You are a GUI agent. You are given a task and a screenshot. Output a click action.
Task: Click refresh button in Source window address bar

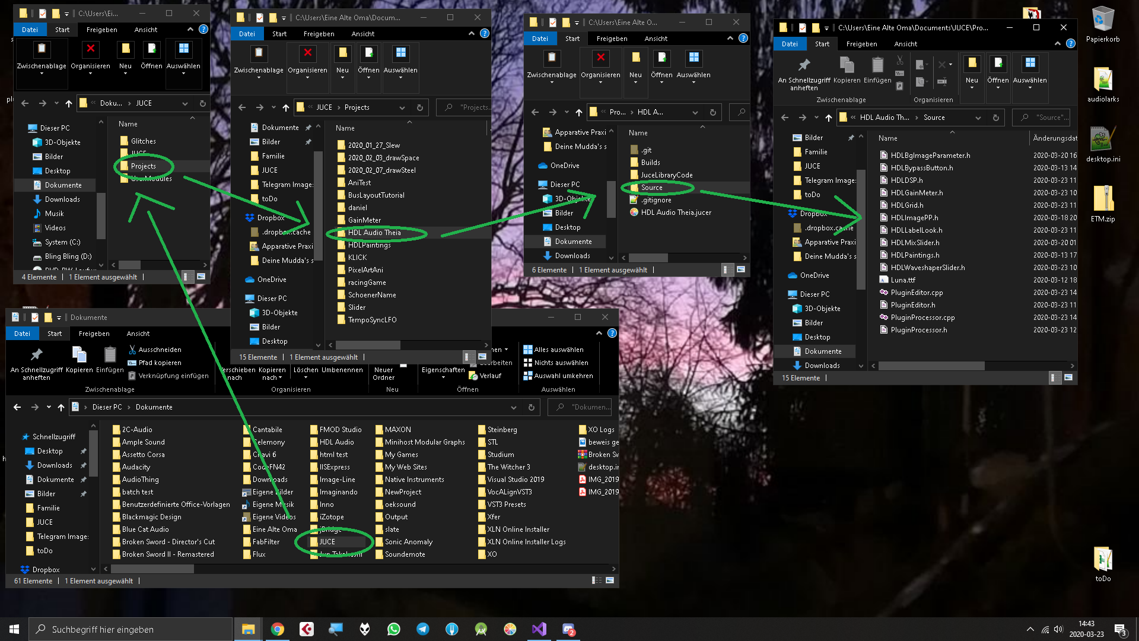(x=996, y=118)
